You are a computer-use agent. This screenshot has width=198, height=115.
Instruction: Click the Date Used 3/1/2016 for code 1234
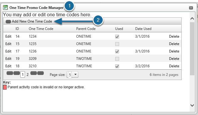[142, 36]
